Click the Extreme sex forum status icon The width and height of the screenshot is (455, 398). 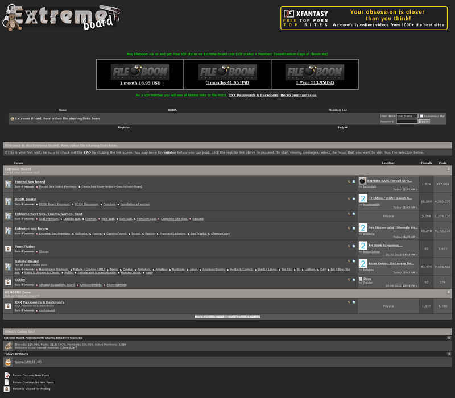click(8, 231)
